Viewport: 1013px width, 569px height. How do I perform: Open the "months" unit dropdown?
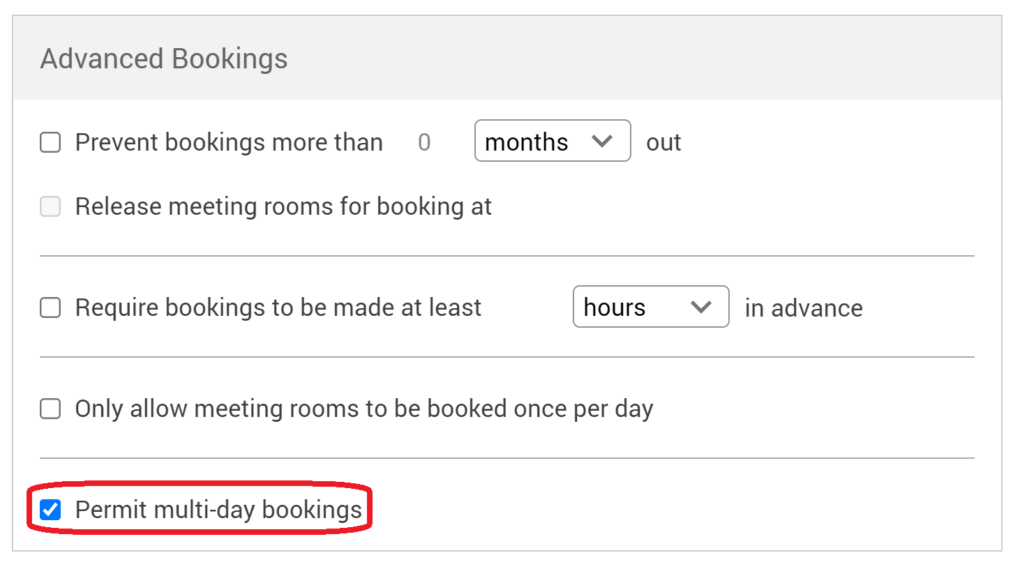tap(552, 142)
